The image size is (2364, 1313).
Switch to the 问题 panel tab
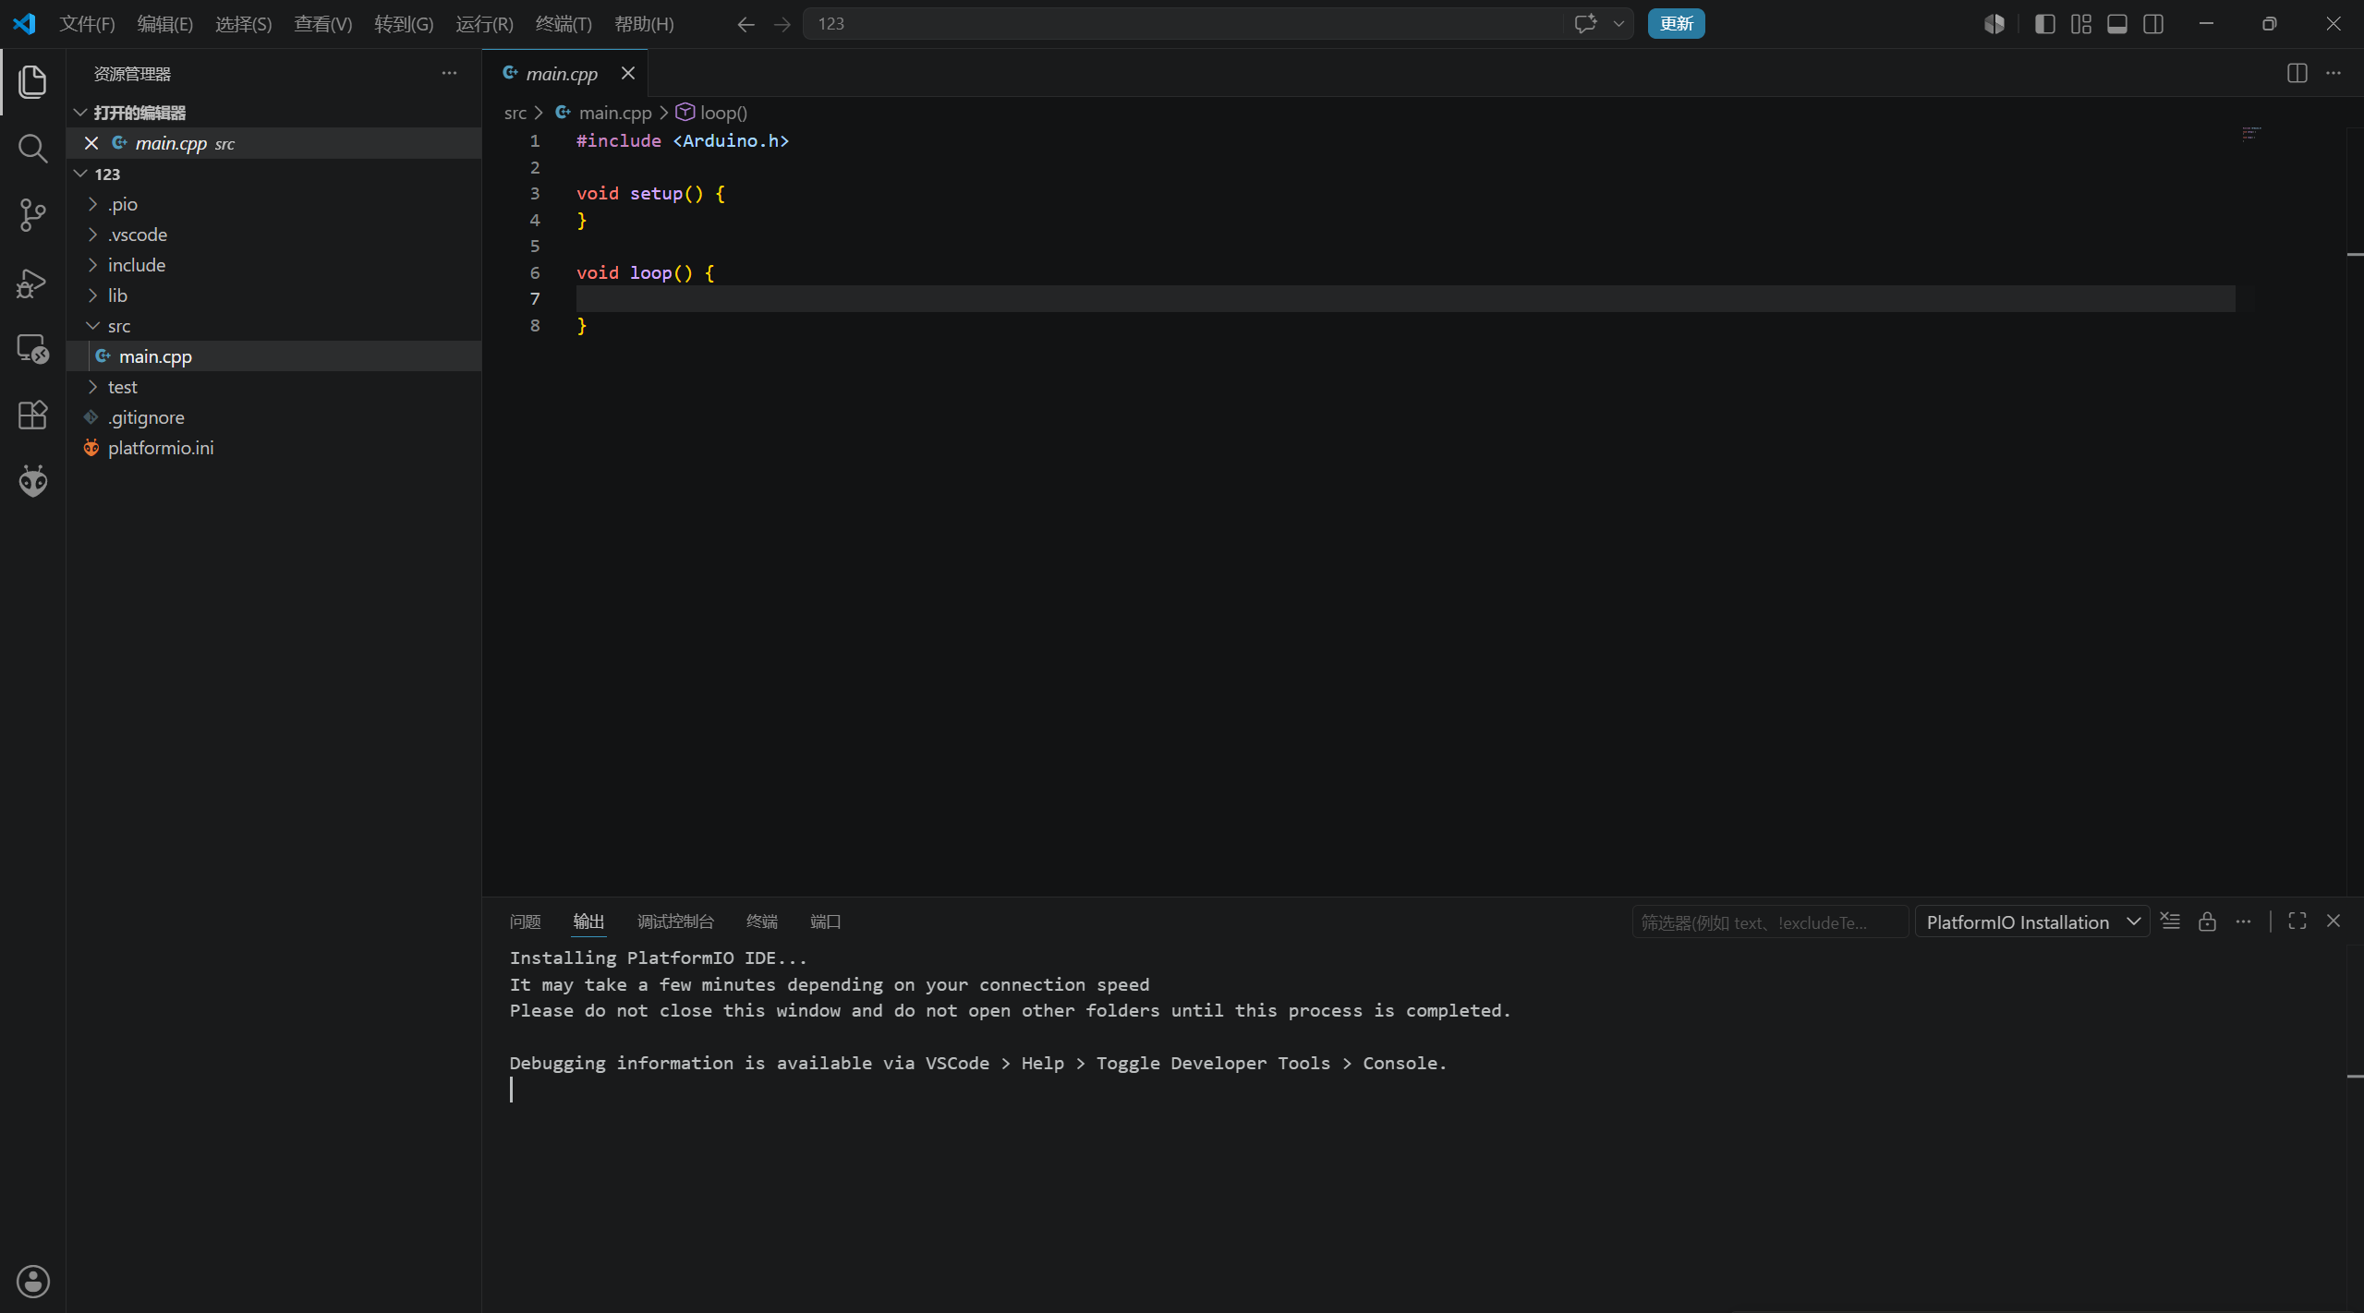[525, 922]
